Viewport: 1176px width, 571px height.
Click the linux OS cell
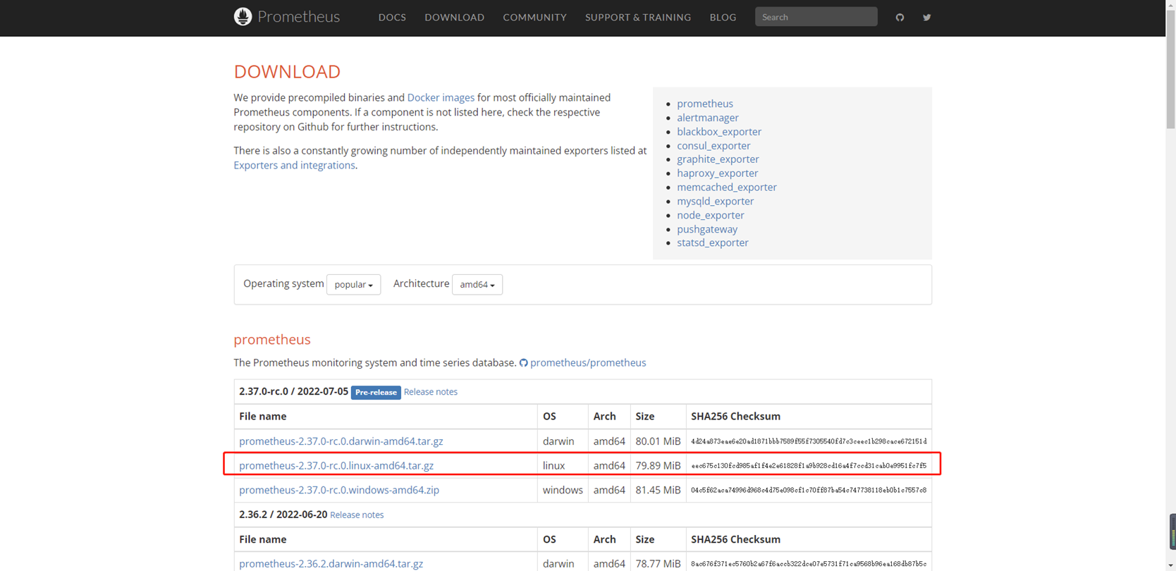[563, 466]
